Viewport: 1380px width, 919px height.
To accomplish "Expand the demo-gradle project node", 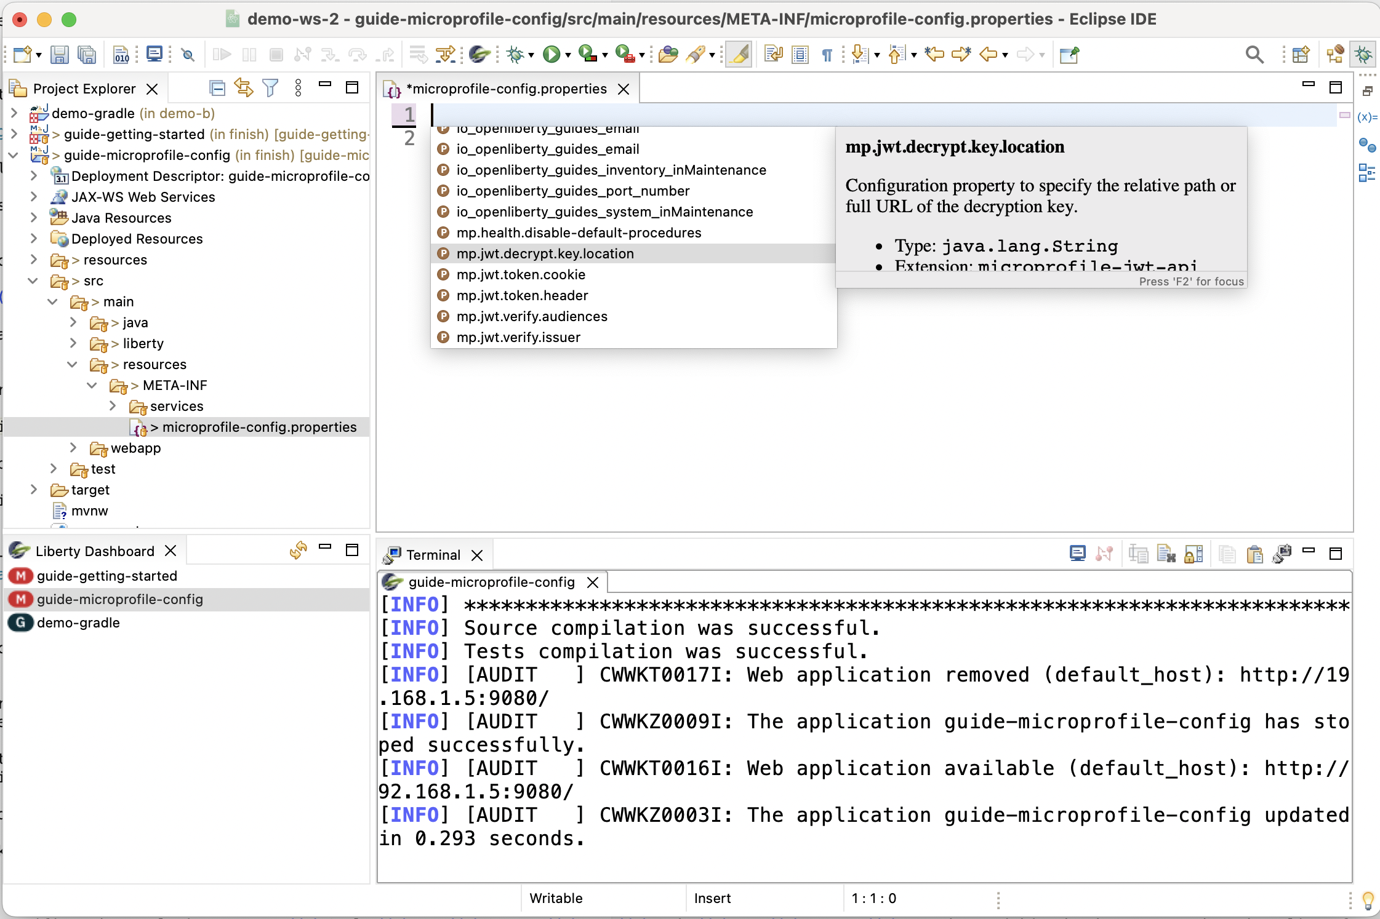I will click(x=14, y=113).
